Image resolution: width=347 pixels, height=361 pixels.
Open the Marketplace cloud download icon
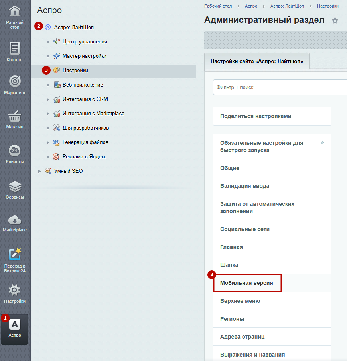pyautogui.click(x=14, y=220)
